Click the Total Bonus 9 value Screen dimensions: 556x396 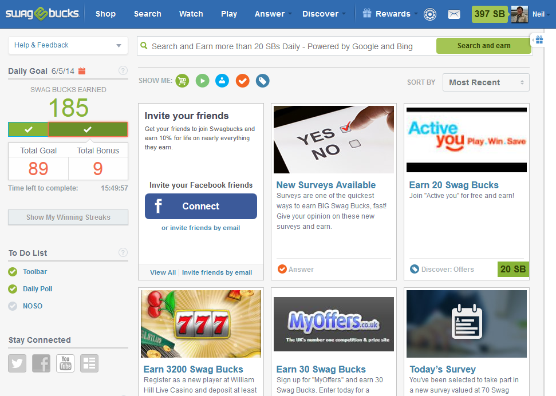point(98,168)
